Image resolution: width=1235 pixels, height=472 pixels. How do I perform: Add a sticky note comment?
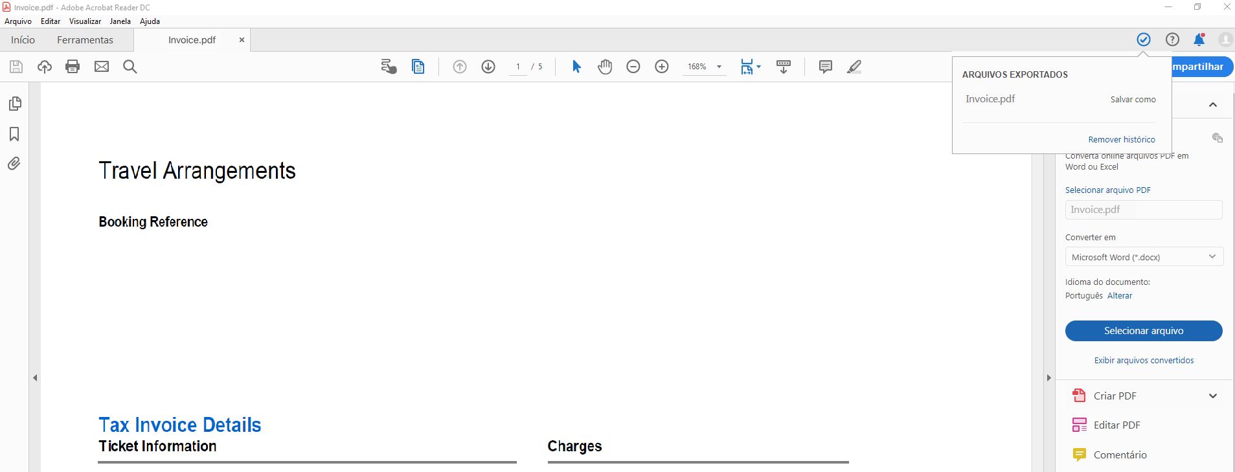point(826,67)
